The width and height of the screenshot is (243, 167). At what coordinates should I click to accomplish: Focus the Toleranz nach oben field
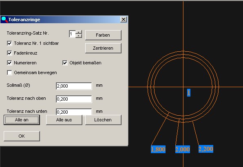point(74,99)
